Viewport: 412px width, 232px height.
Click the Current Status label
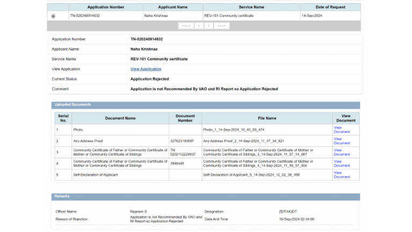tap(64, 79)
